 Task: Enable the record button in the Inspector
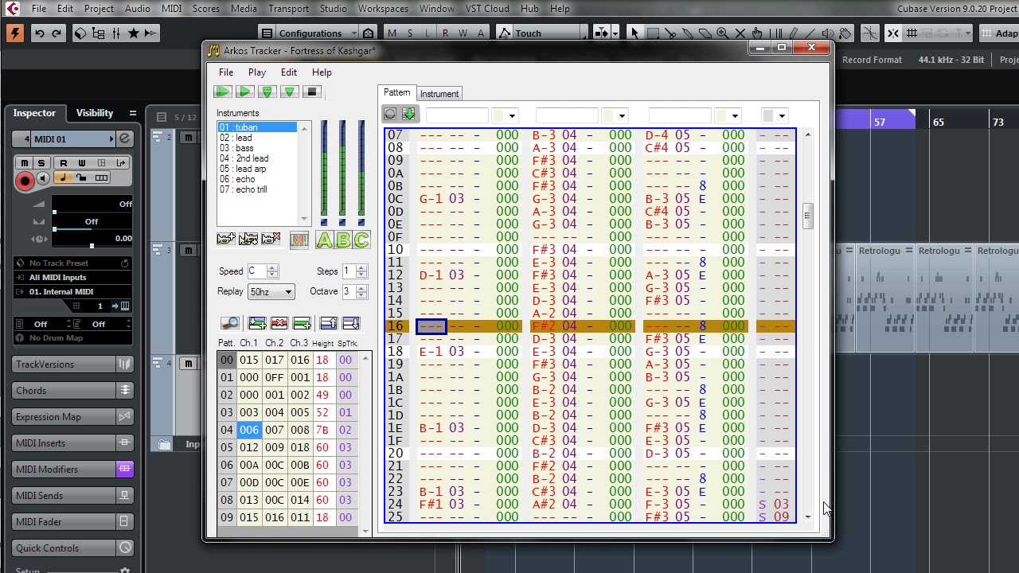tap(25, 181)
